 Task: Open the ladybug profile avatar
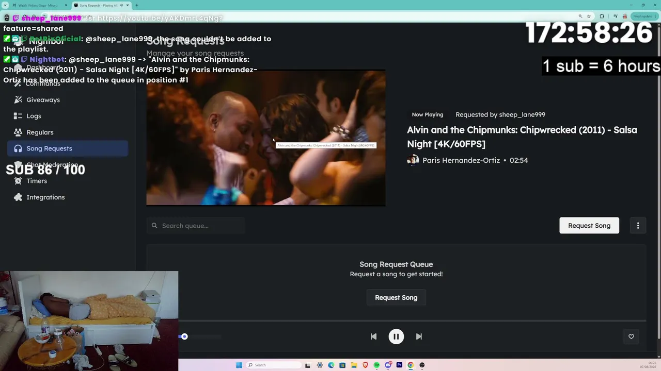tap(625, 16)
